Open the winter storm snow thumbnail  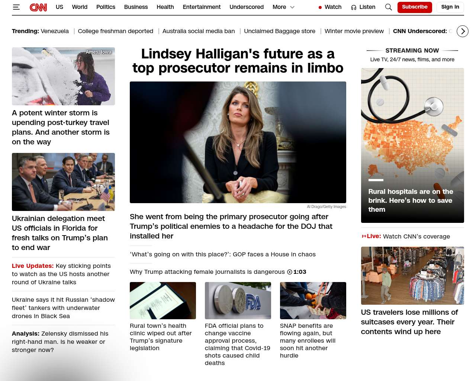click(x=63, y=76)
